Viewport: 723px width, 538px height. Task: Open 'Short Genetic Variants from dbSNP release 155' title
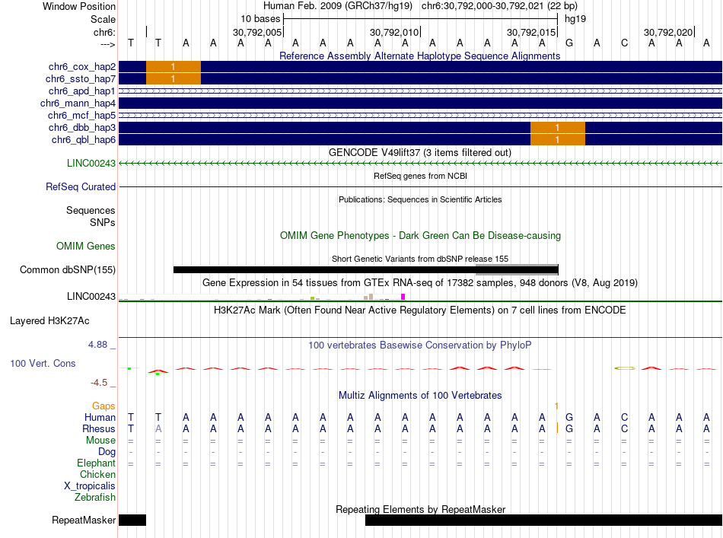click(420, 259)
